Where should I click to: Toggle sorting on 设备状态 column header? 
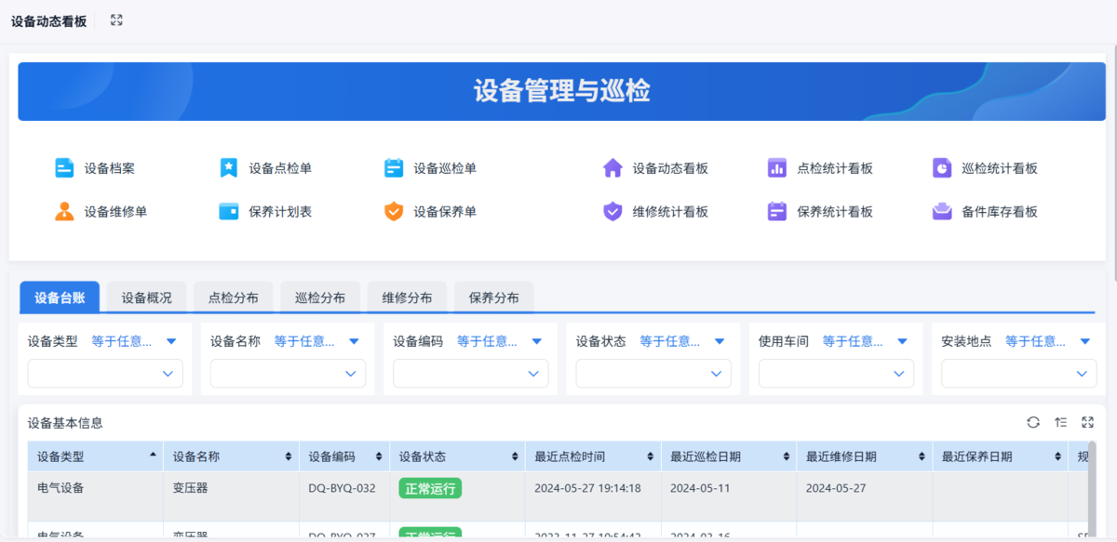point(515,456)
